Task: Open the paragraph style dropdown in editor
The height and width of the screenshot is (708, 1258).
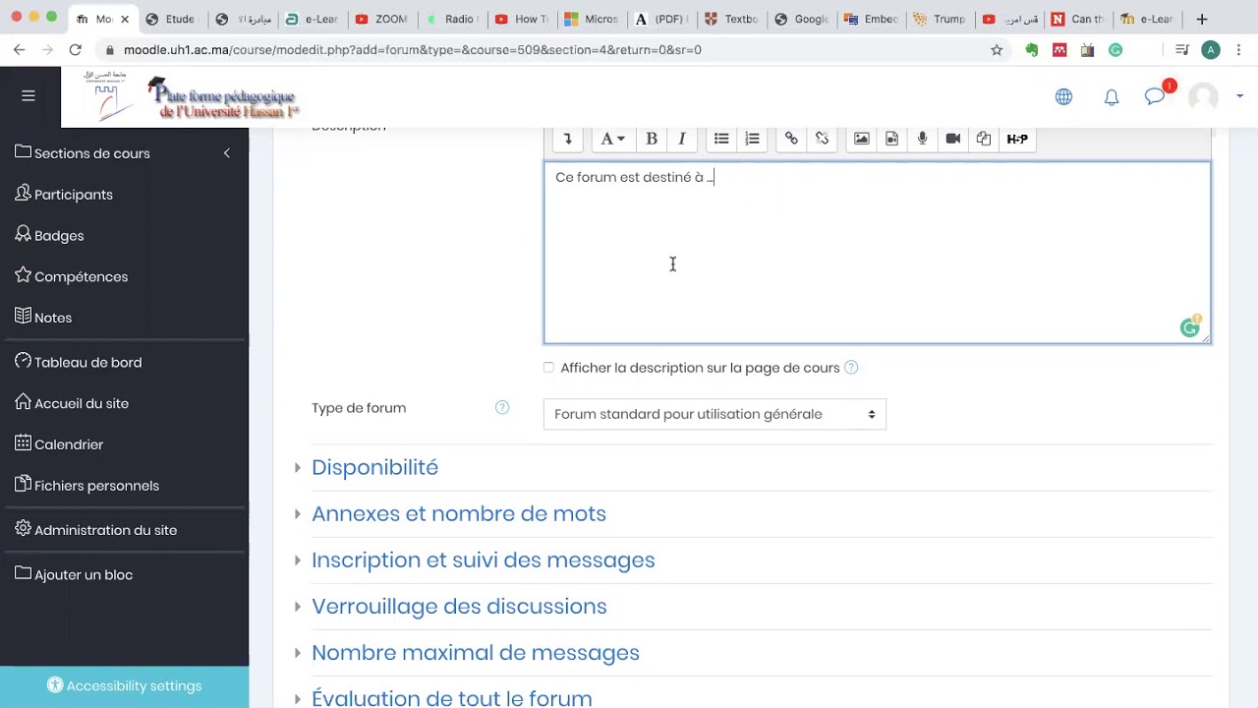Action: click(612, 139)
